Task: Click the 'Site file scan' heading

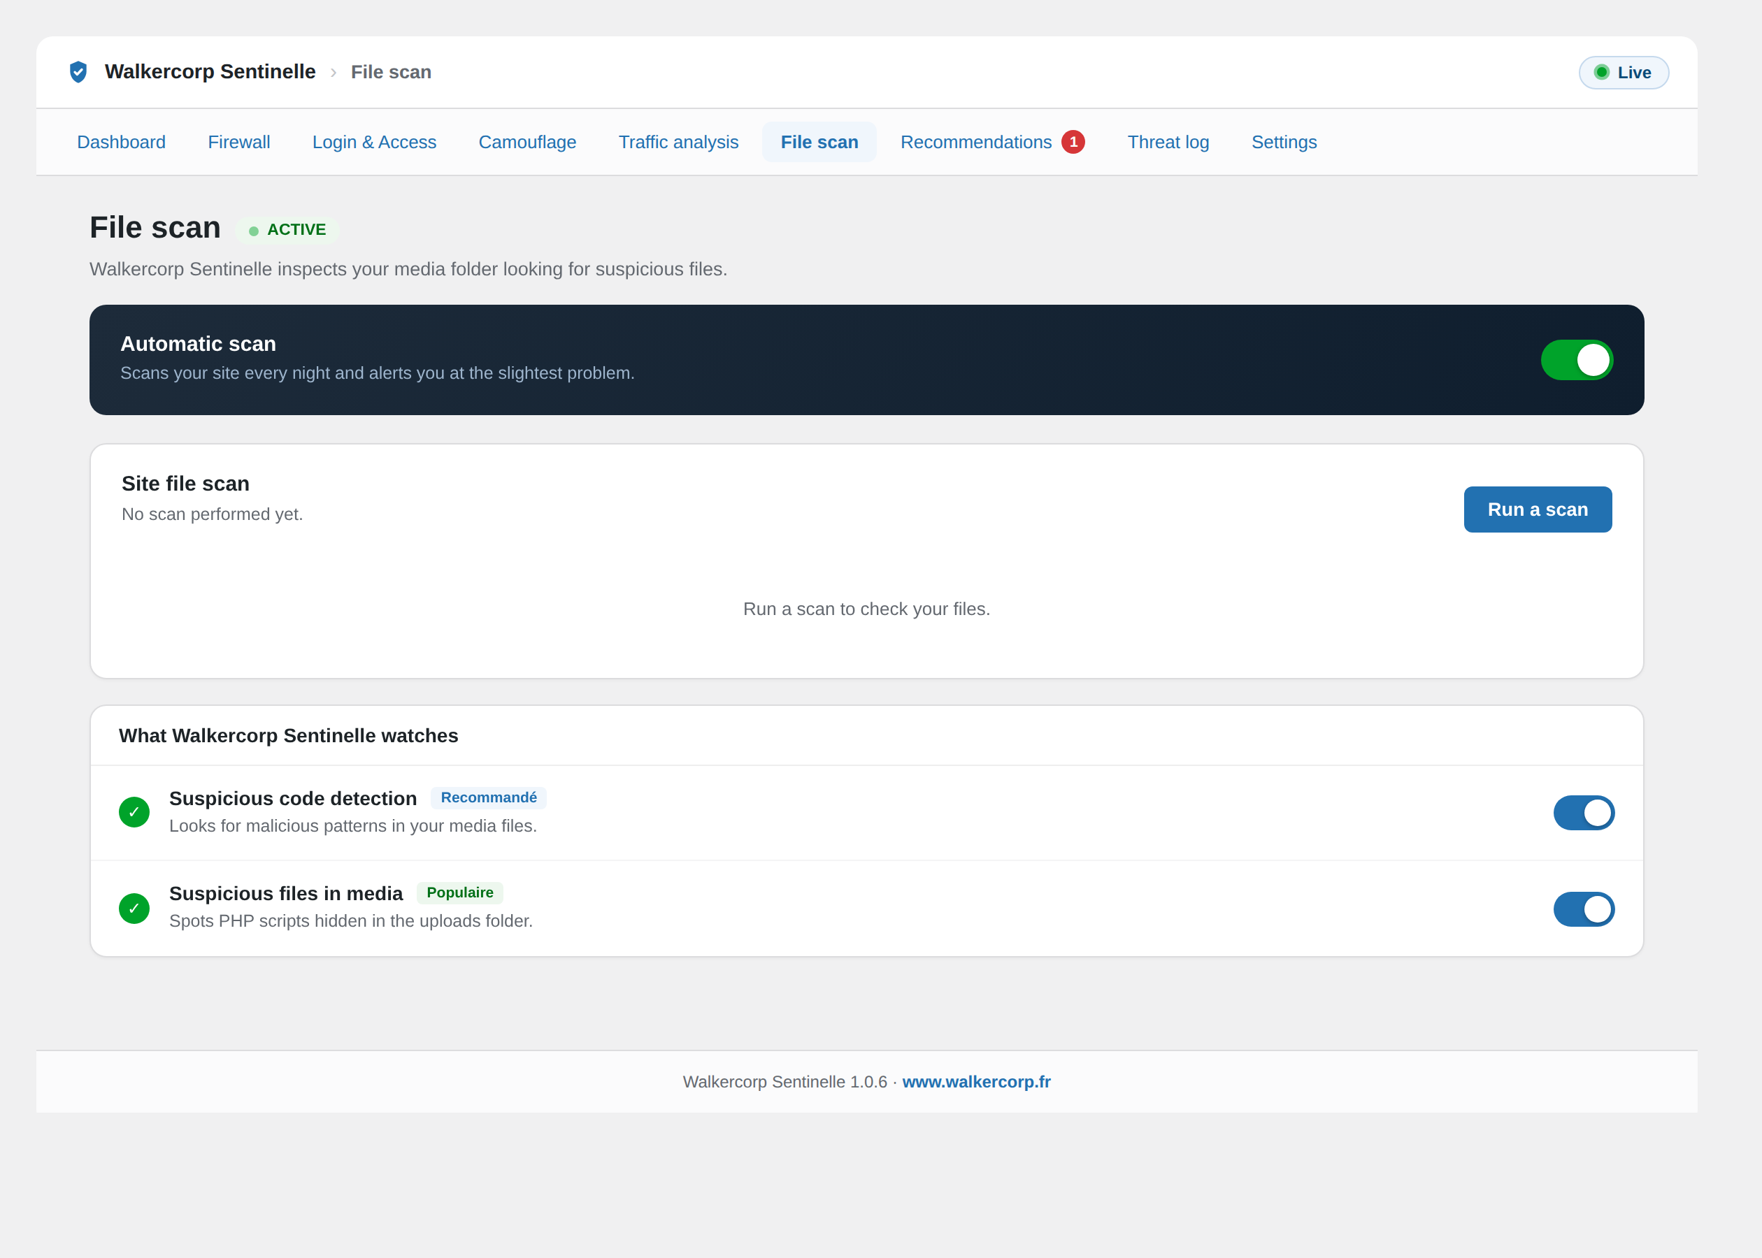Action: pyautogui.click(x=185, y=484)
